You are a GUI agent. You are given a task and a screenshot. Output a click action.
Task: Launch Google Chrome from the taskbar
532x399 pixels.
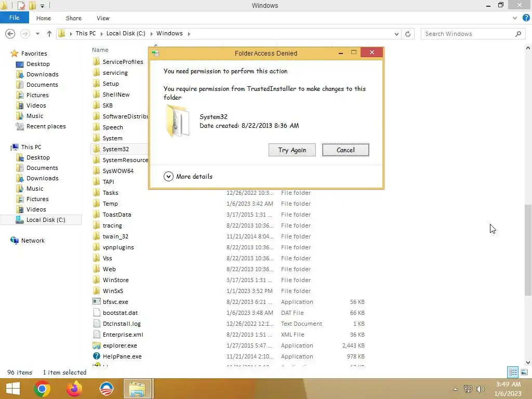[x=42, y=389]
